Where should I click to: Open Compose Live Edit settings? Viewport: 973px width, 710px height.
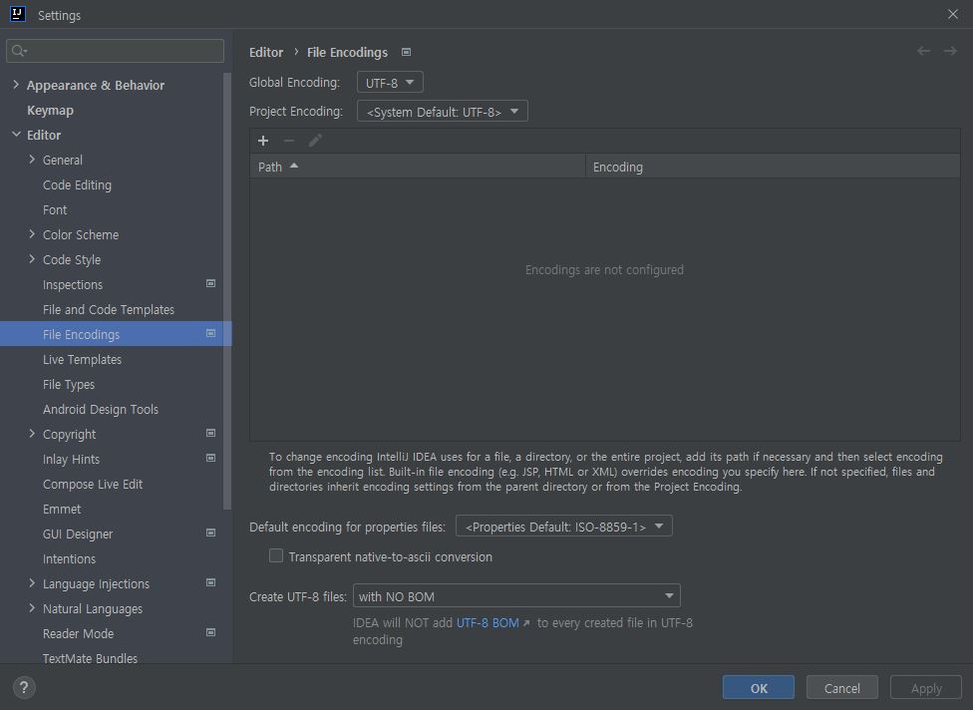(x=93, y=484)
